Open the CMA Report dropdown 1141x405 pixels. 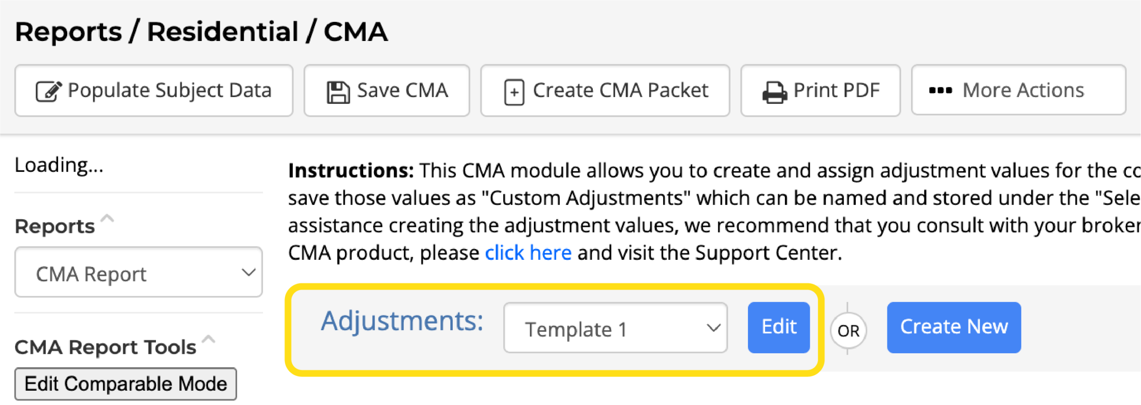coord(139,272)
